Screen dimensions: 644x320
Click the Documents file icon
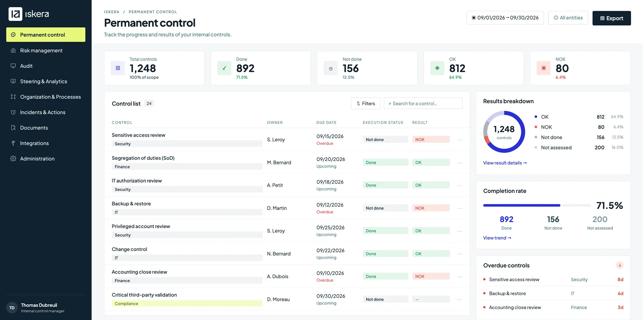tap(13, 128)
